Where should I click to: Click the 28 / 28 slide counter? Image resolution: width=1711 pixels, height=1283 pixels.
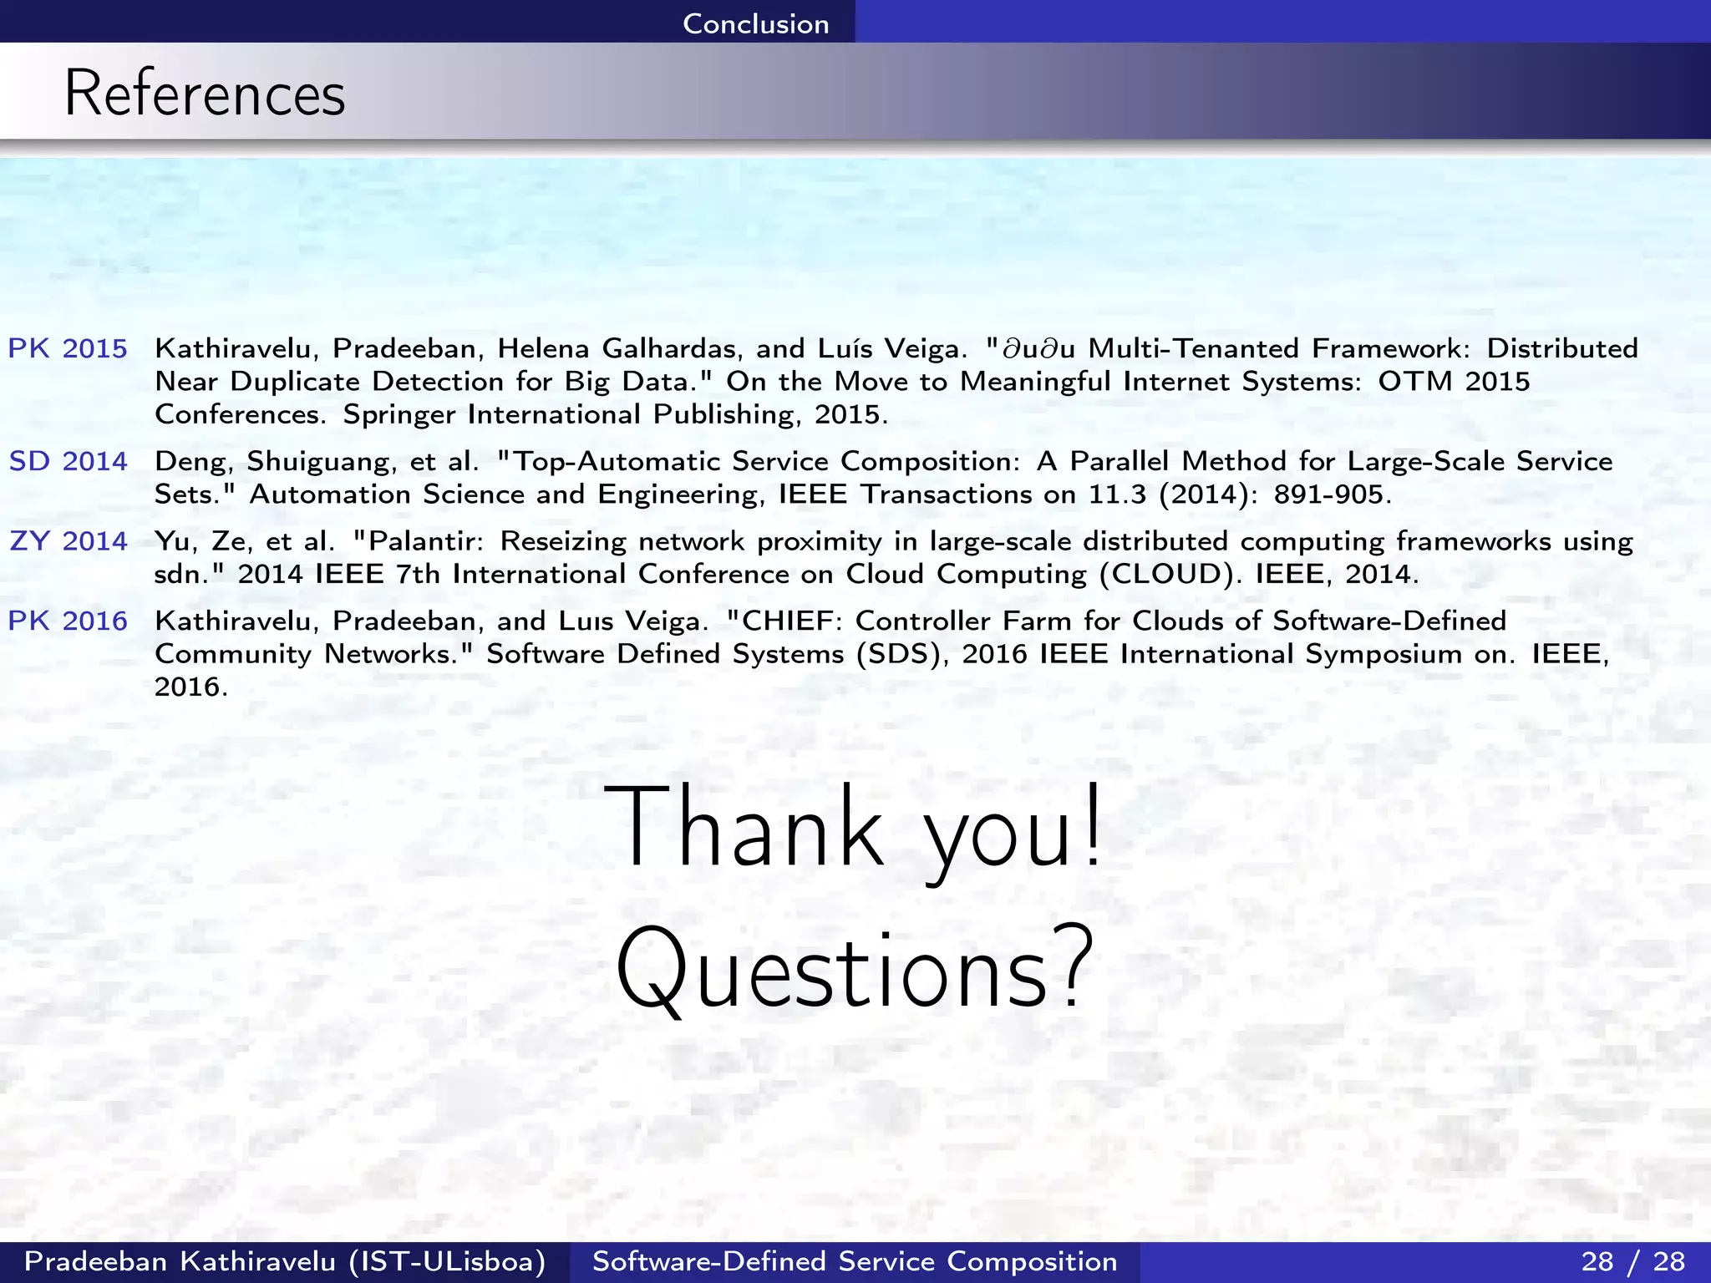[x=1633, y=1261]
